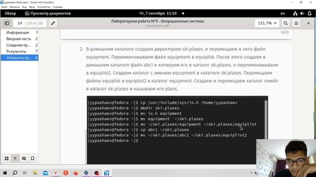316x177 pixels.
Task: Open the document search magnifier
Action: point(285,23)
